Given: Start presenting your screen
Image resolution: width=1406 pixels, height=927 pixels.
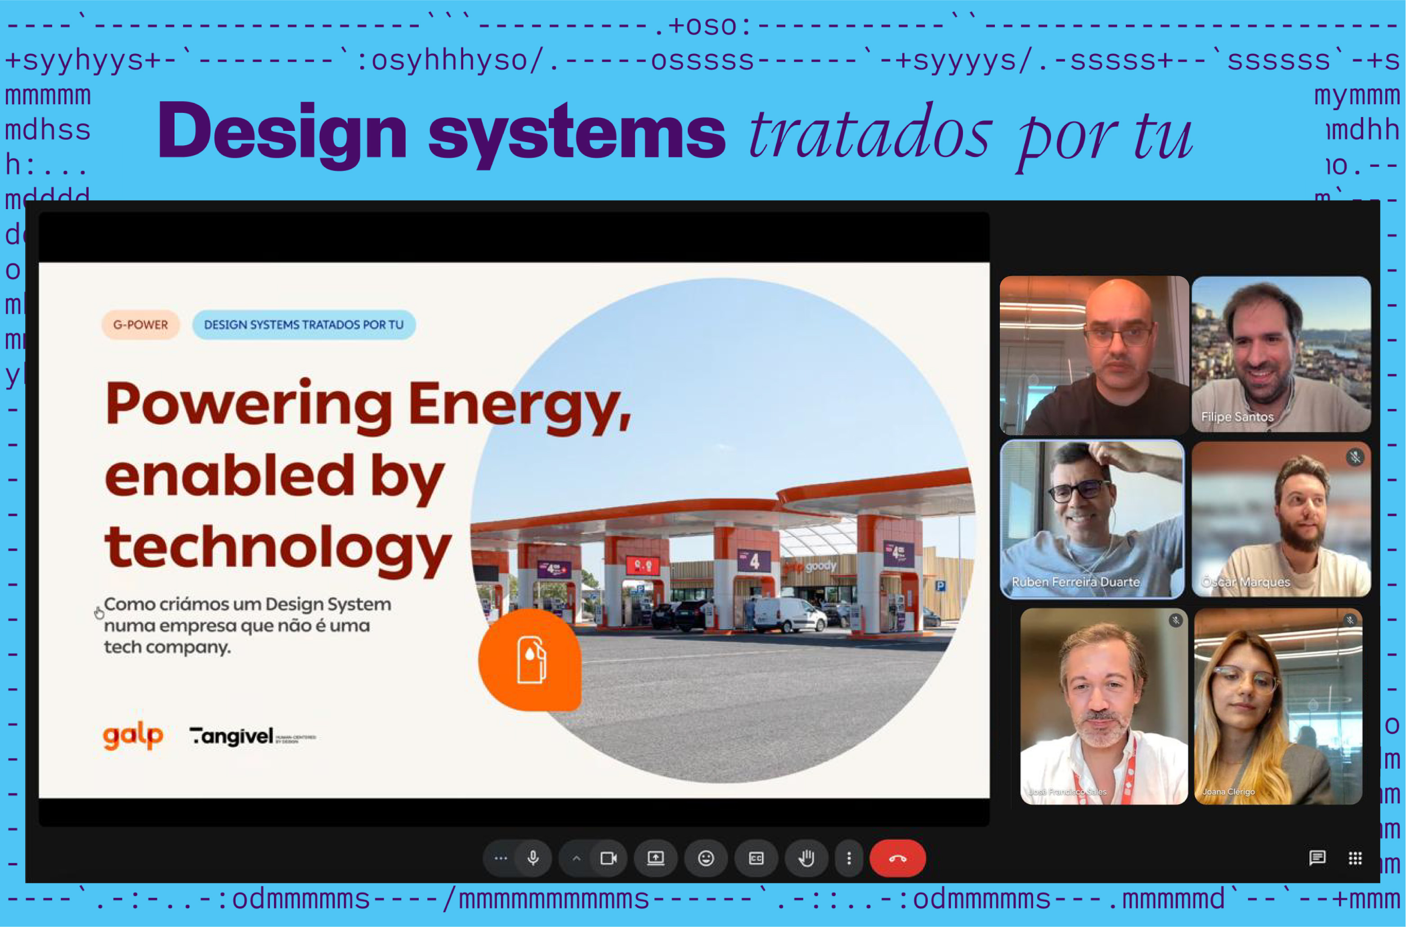Looking at the screenshot, I should [655, 858].
